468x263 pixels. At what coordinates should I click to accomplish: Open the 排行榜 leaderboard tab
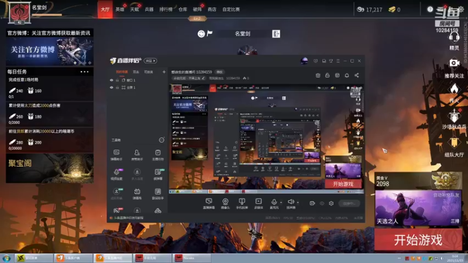(x=166, y=9)
